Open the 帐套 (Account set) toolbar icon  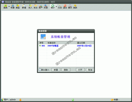(12, 7)
